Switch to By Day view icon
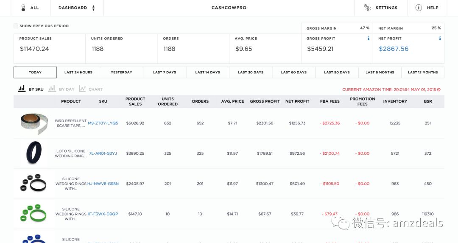 click(52, 89)
